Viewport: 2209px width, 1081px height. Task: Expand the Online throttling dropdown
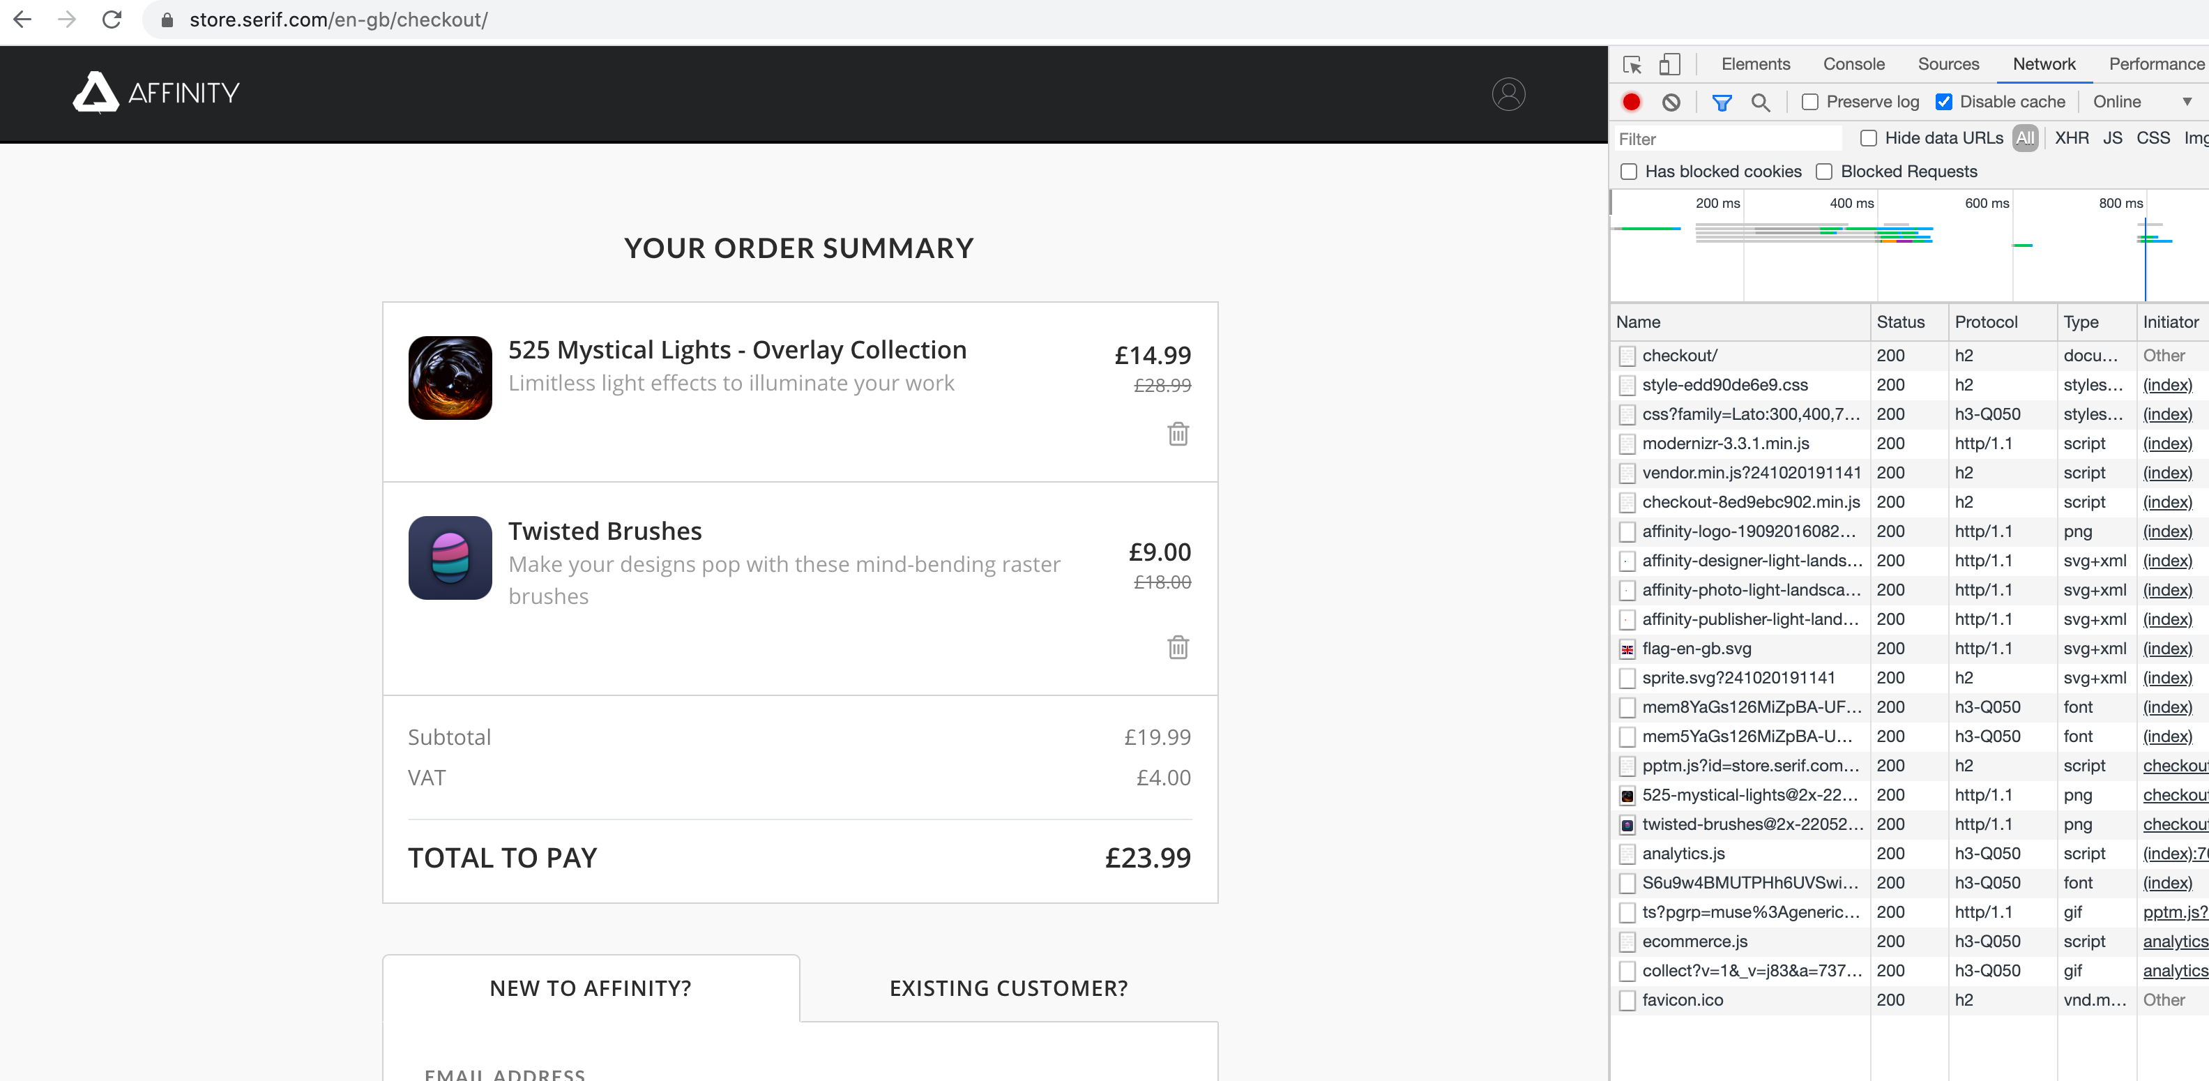pos(2141,102)
